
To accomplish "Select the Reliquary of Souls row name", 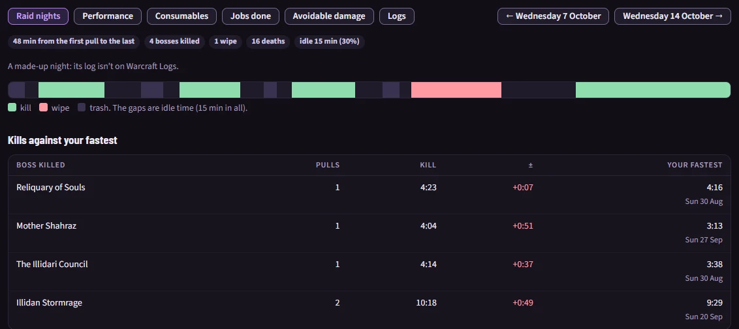I will pos(51,187).
